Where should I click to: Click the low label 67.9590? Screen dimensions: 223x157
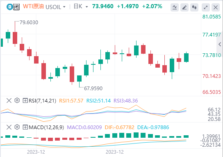[x=93, y=89]
